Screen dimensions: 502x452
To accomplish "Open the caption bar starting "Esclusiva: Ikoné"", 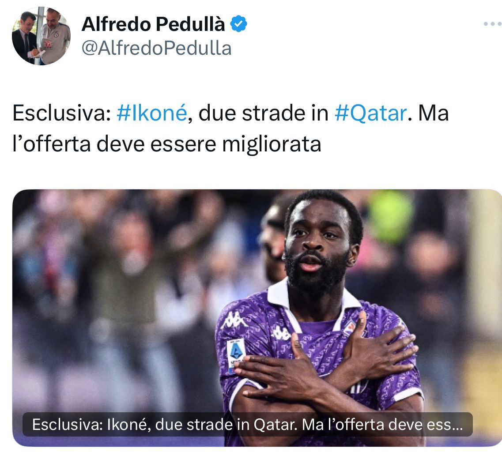I will (x=248, y=425).
